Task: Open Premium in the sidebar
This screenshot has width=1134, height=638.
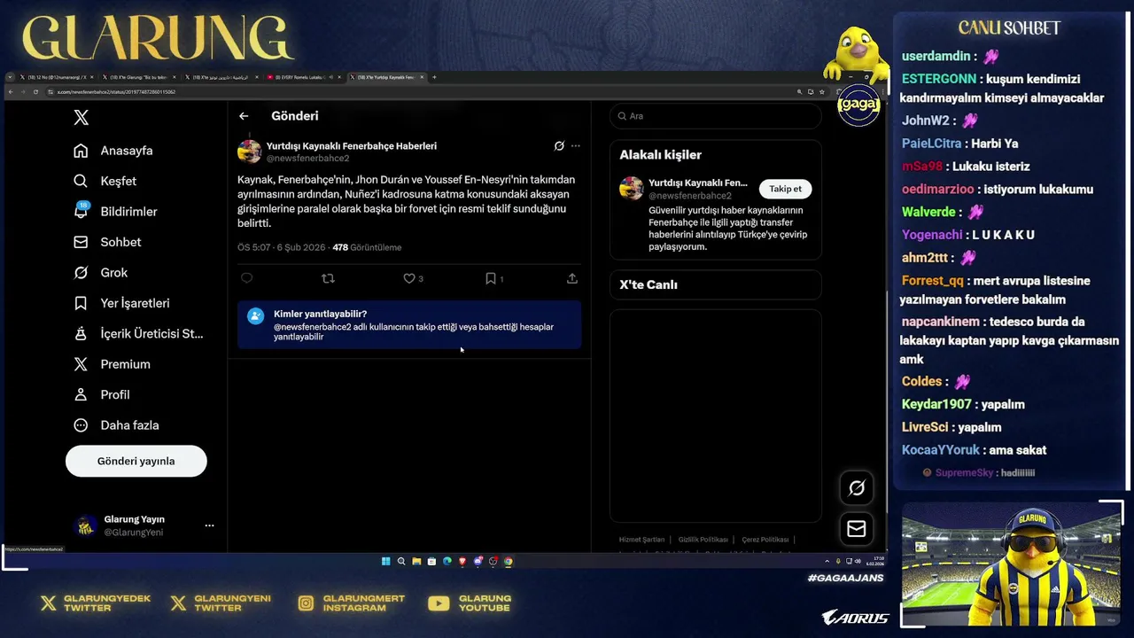Action: tap(112, 364)
